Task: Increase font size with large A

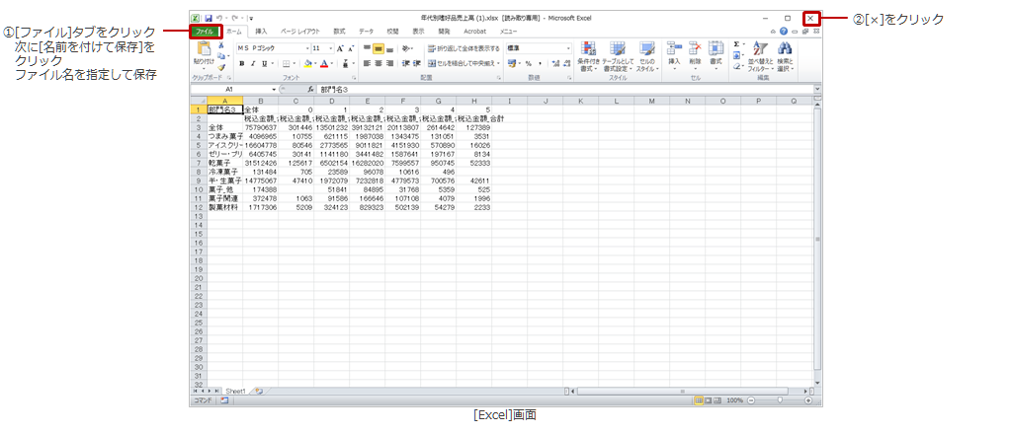Action: (340, 48)
